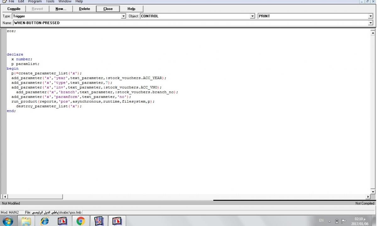Expand the Type dropdown showing Trigger
This screenshot has height=226, width=377.
pyautogui.click(x=123, y=16)
